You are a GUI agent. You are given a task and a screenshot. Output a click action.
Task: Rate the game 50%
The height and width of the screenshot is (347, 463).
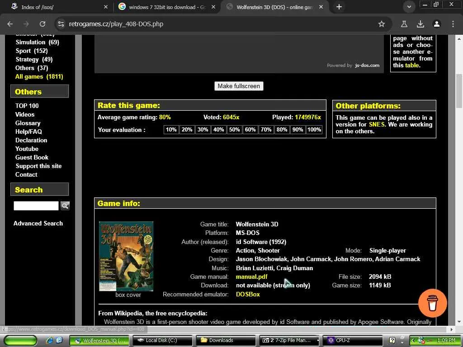235,130
